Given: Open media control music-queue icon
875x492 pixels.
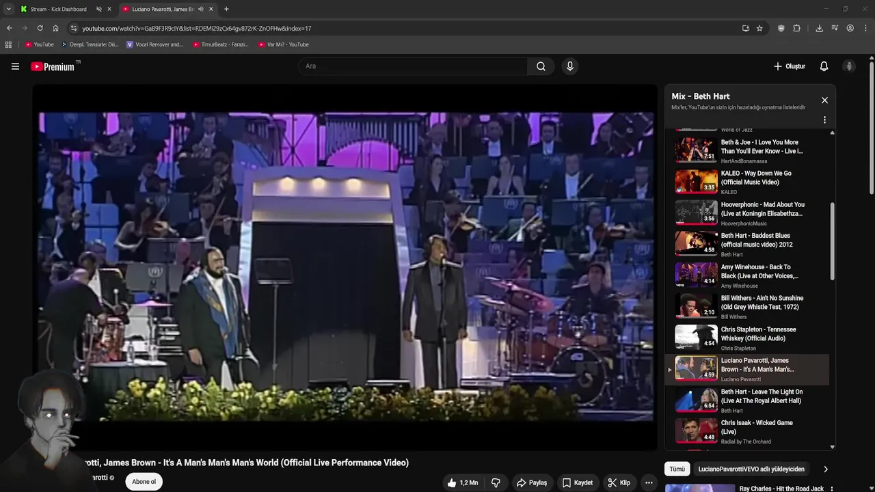Looking at the screenshot, I should click(835, 28).
